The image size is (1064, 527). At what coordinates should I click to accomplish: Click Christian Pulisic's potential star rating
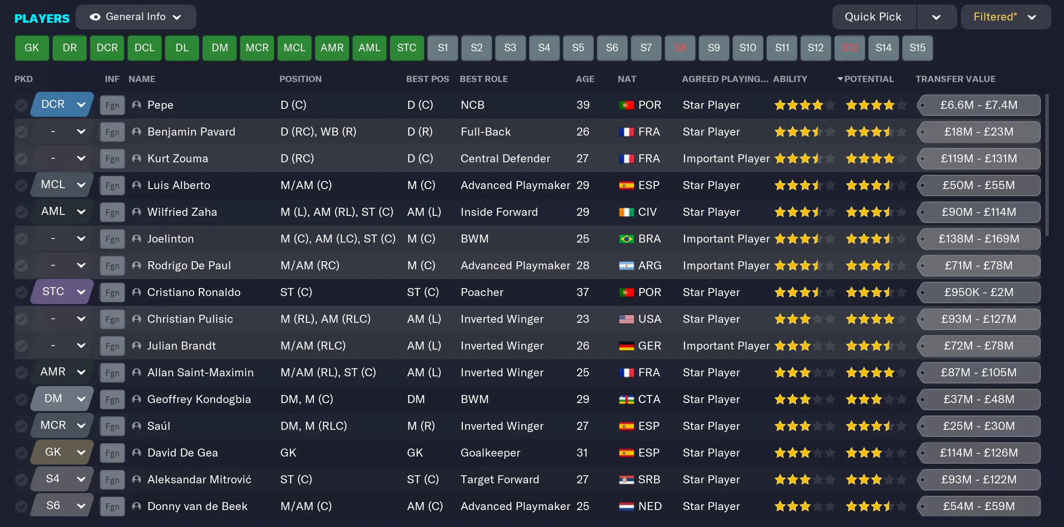point(875,319)
